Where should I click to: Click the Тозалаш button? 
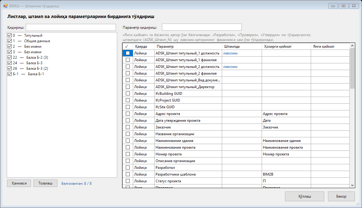point(45,184)
